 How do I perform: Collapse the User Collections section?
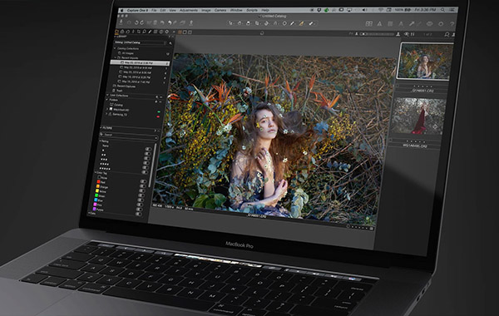(x=107, y=95)
